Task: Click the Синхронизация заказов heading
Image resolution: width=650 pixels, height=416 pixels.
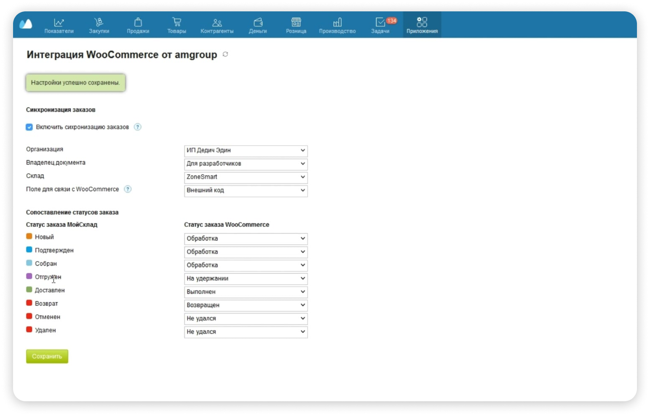Action: (61, 110)
